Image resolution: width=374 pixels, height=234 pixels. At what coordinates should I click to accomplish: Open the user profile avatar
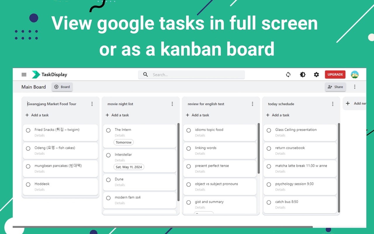[x=355, y=75]
